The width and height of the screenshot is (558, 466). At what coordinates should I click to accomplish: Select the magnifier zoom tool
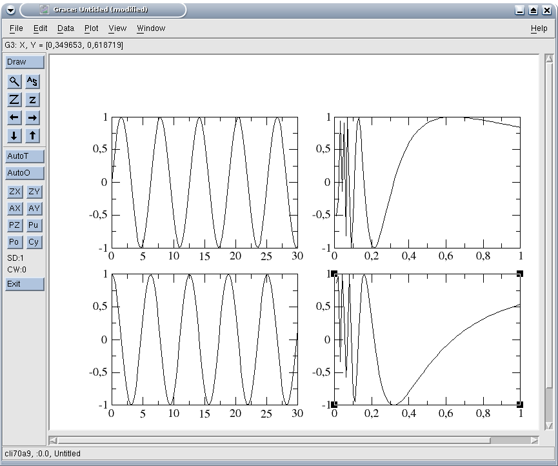tap(14, 81)
